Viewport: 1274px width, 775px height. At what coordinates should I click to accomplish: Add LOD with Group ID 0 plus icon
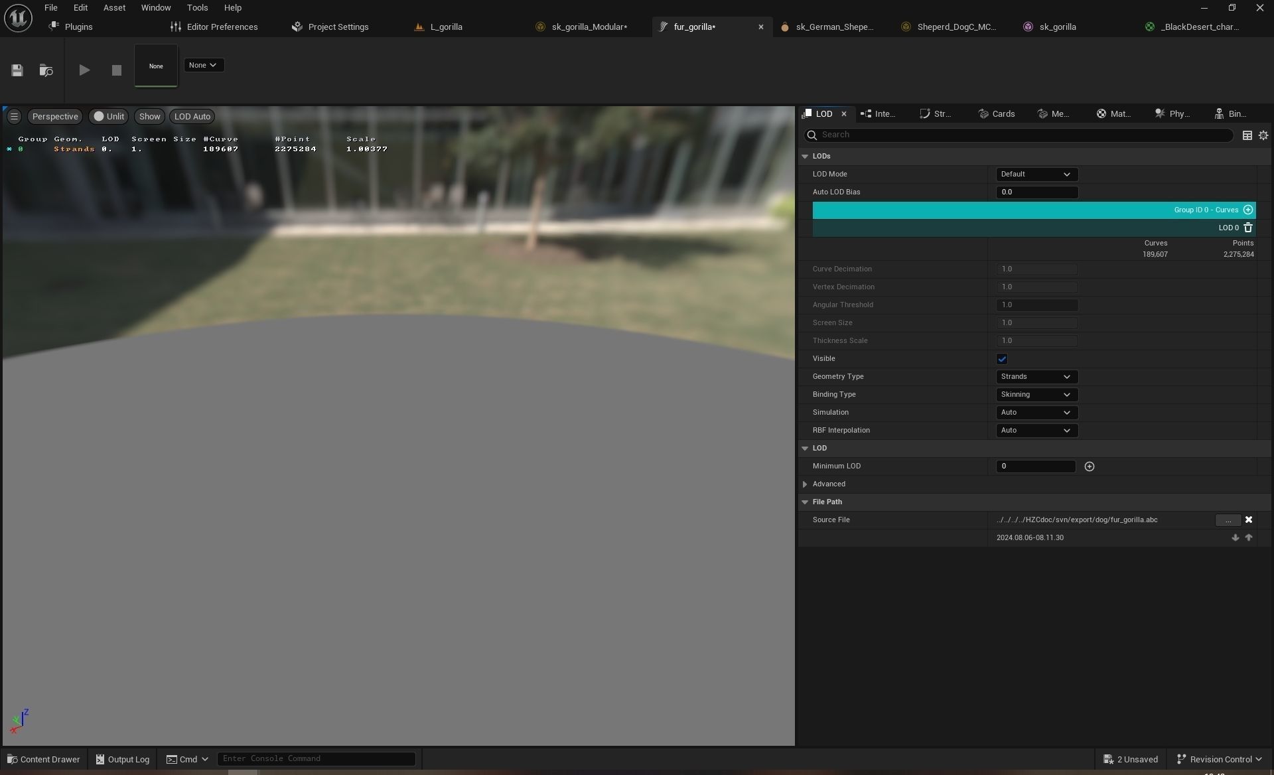tap(1248, 210)
